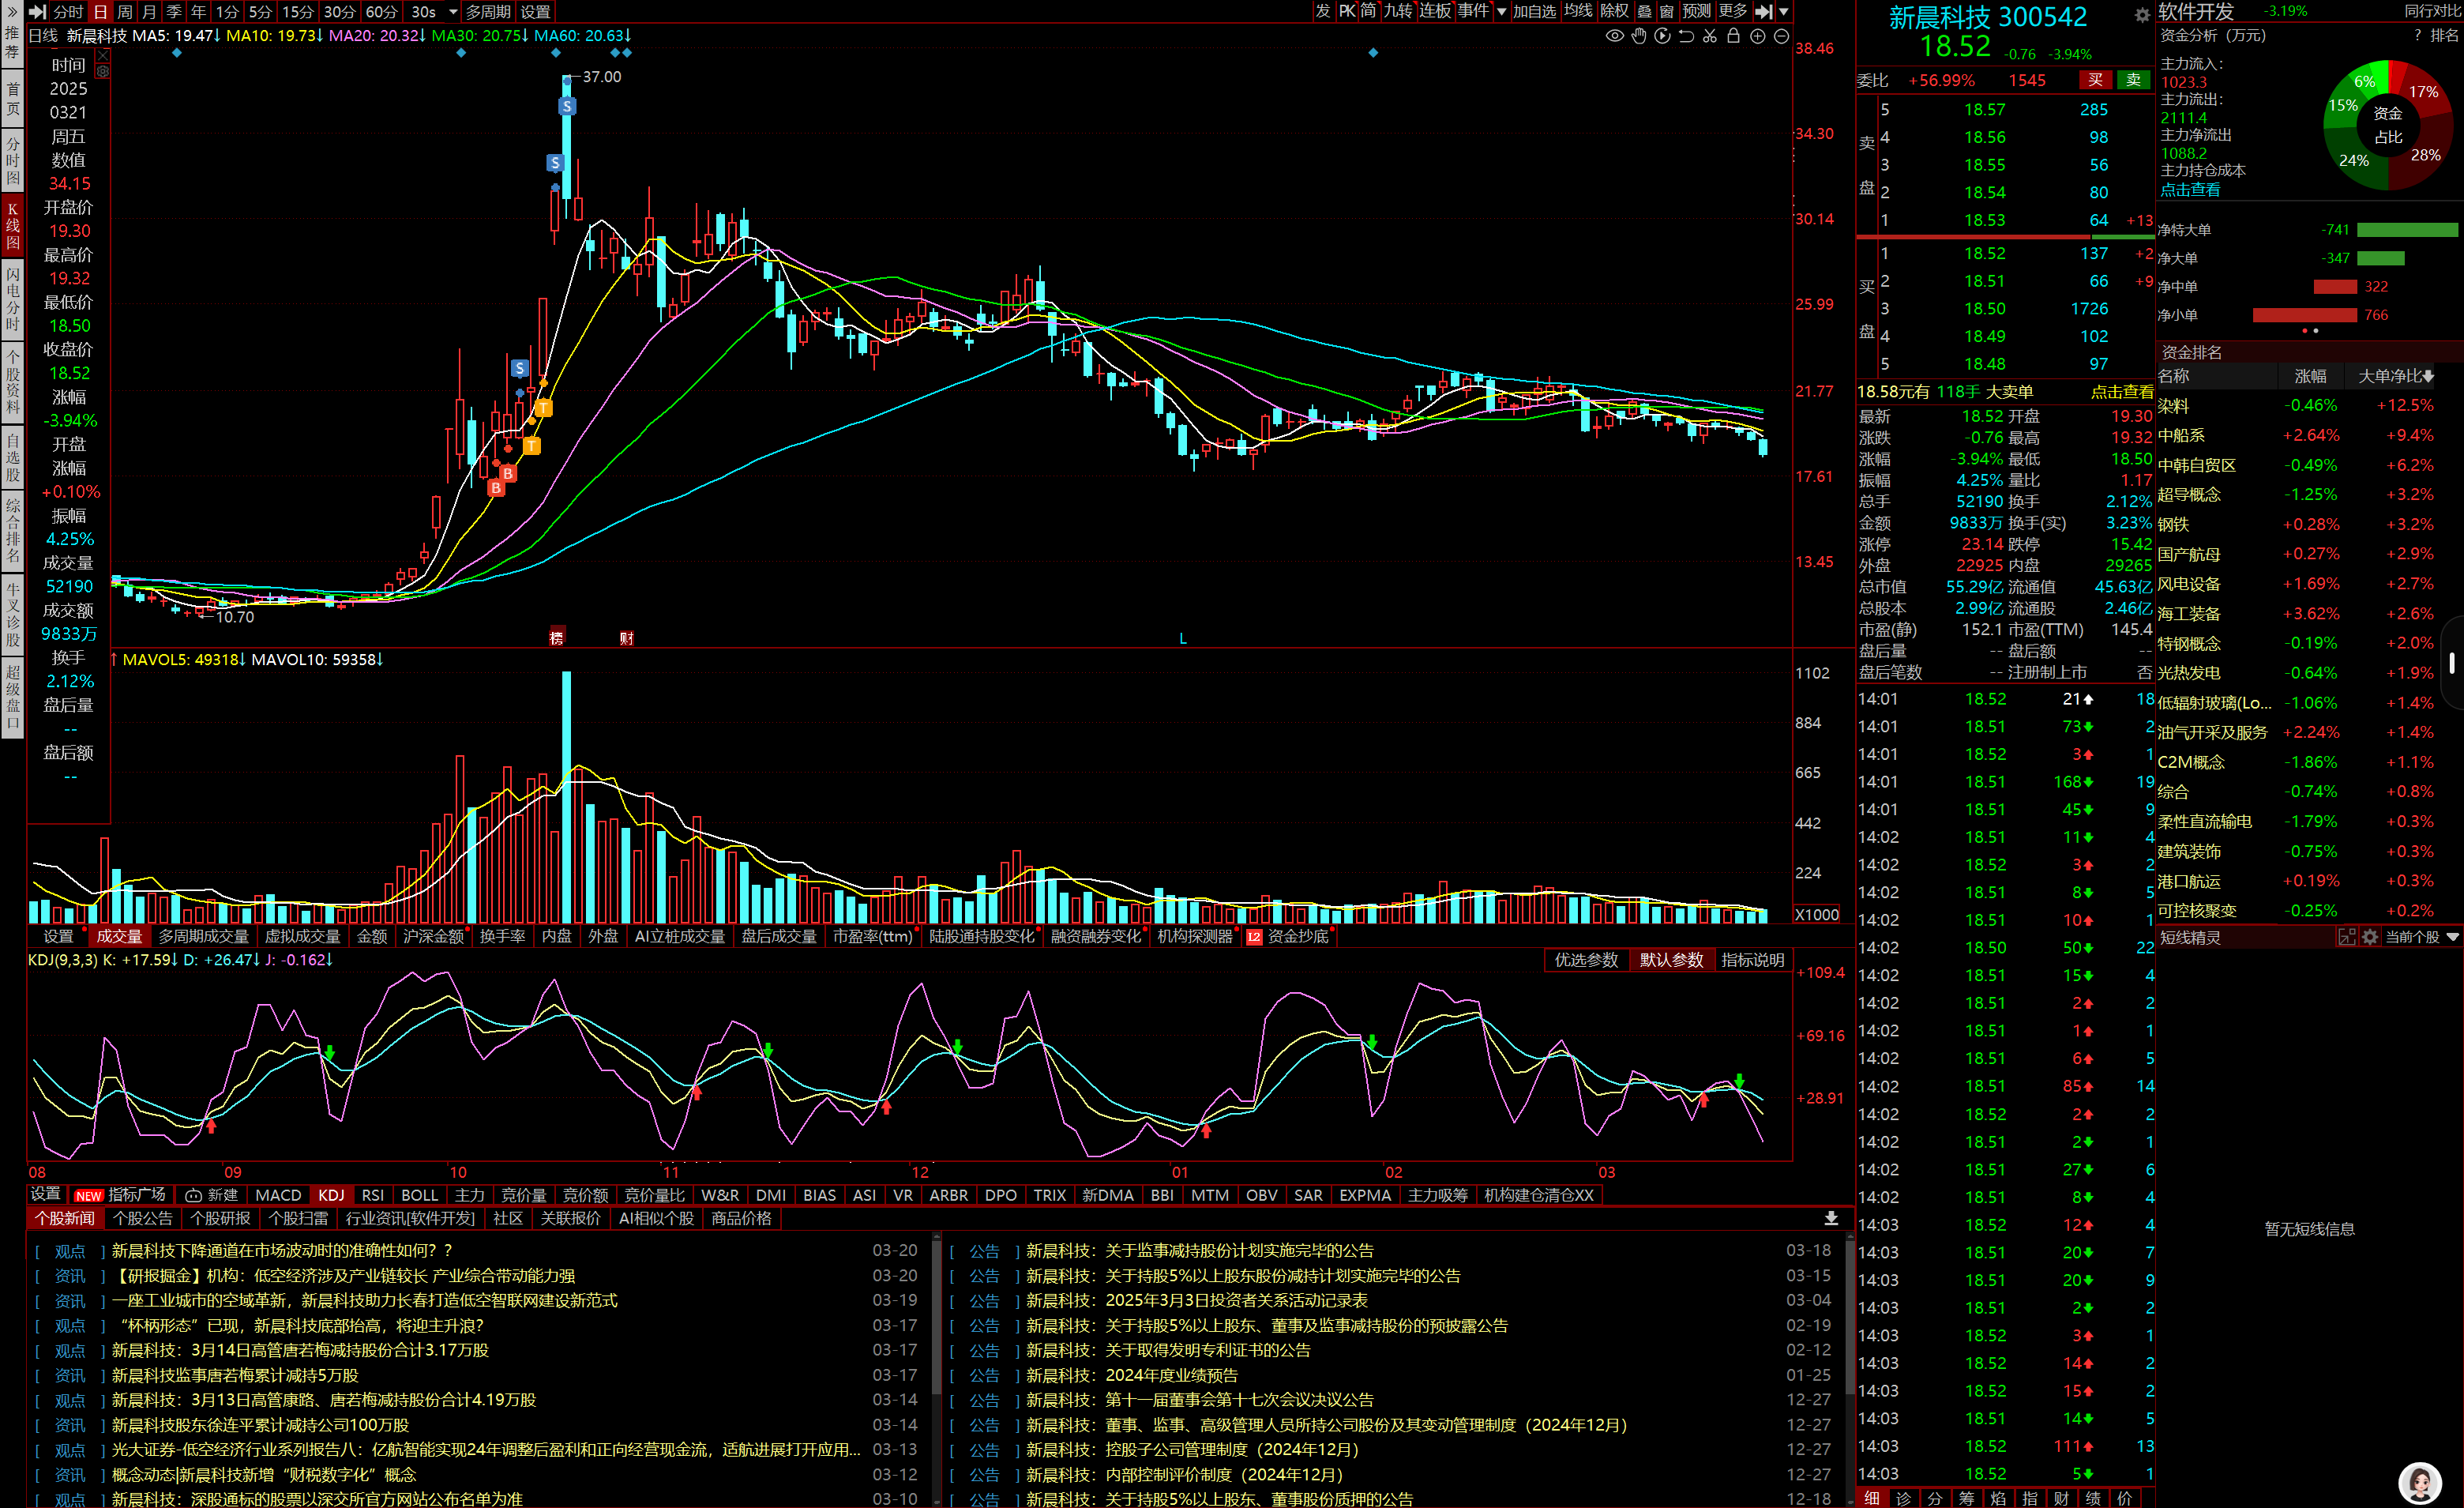Image resolution: width=2464 pixels, height=1508 pixels.
Task: Switch chart to 周 weekly period
Action: pos(125,12)
